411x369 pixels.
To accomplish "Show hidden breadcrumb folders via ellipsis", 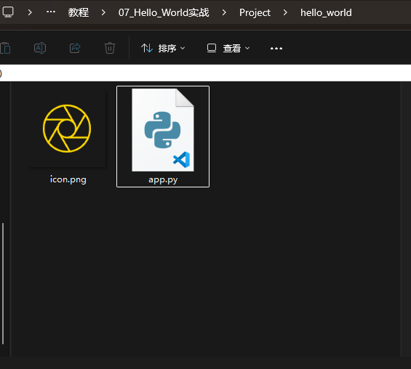I will pyautogui.click(x=51, y=12).
